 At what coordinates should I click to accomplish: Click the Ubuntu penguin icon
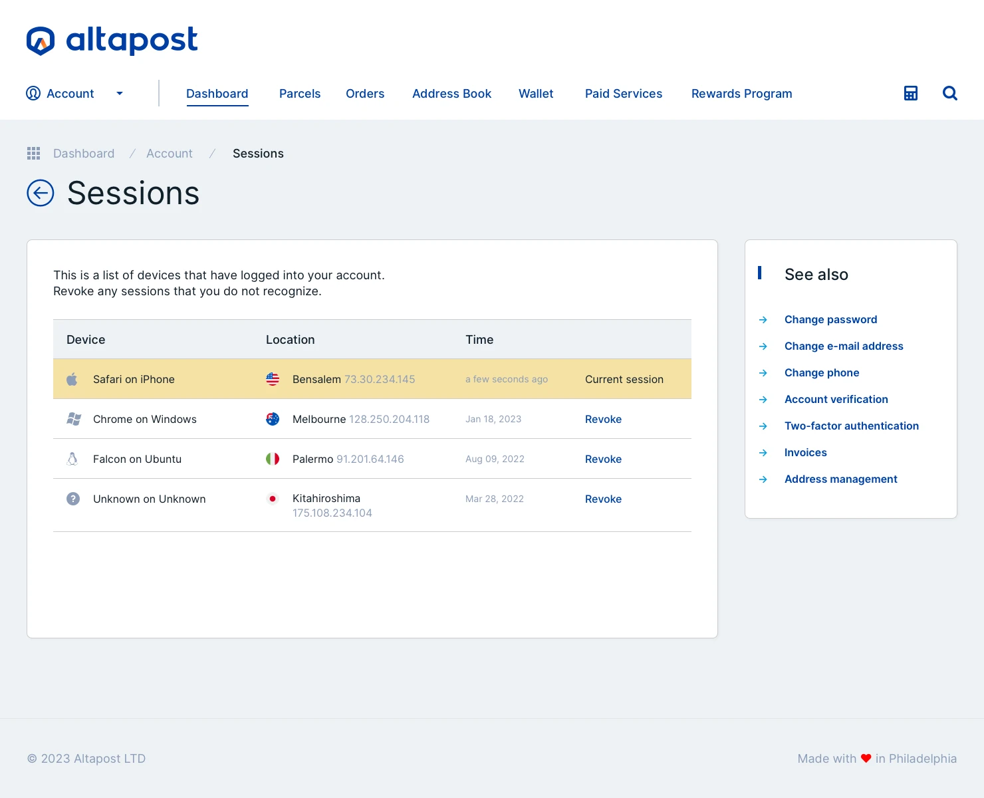point(72,459)
